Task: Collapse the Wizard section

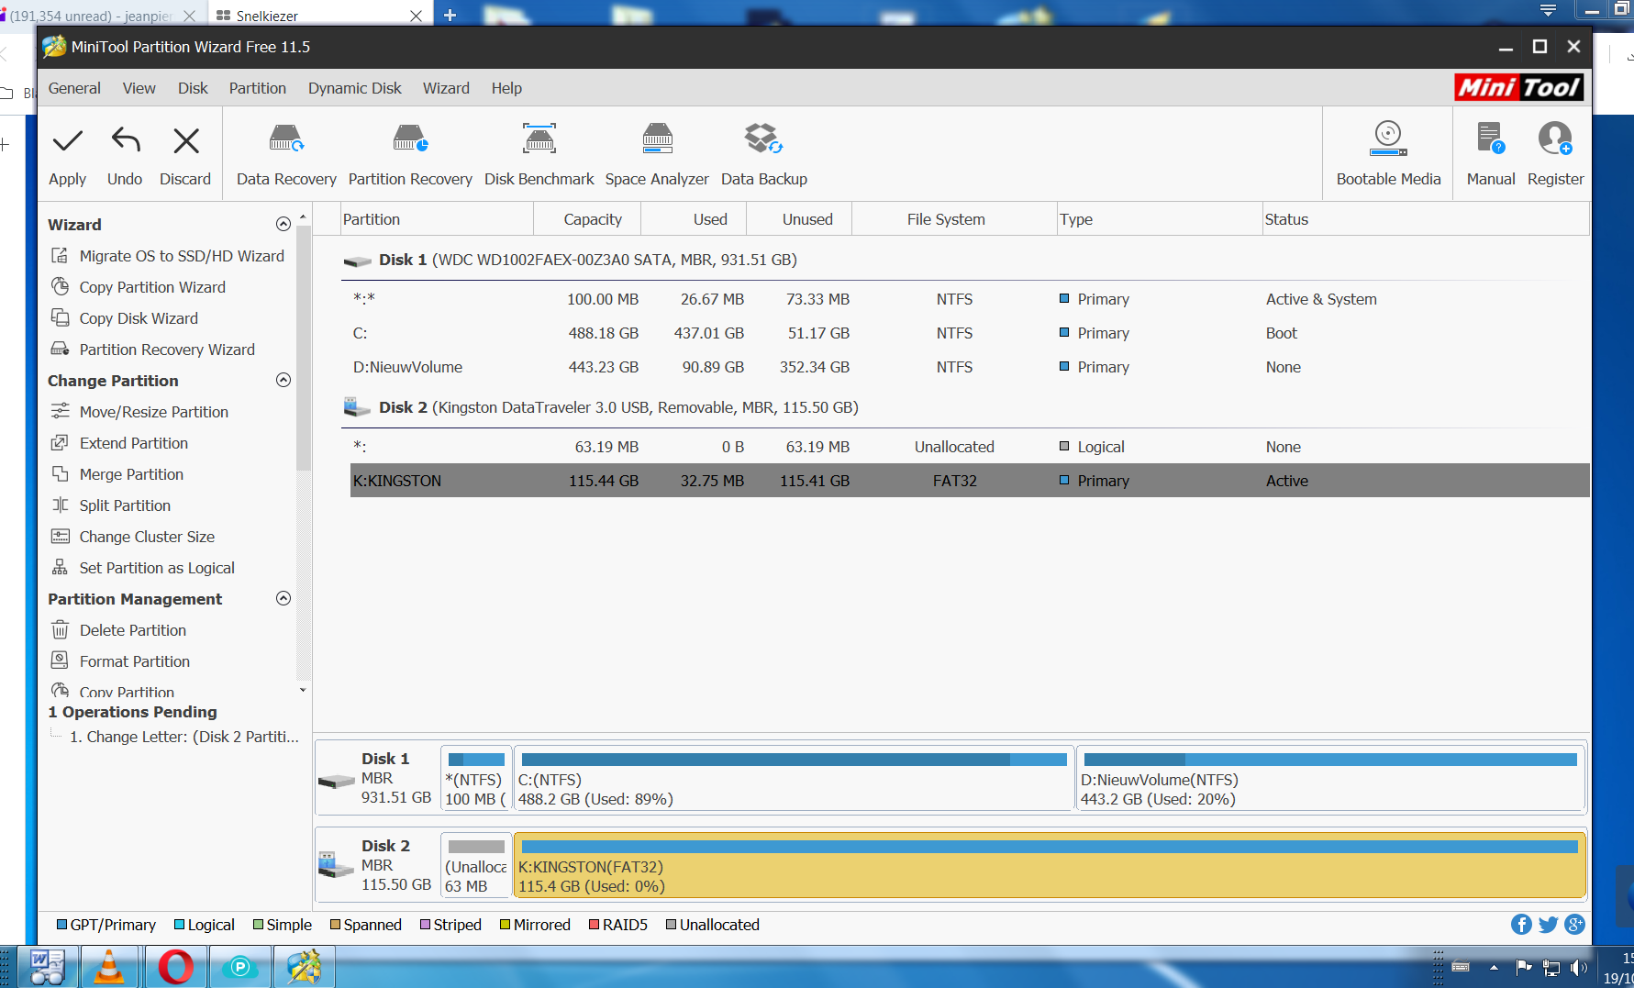Action: click(283, 225)
